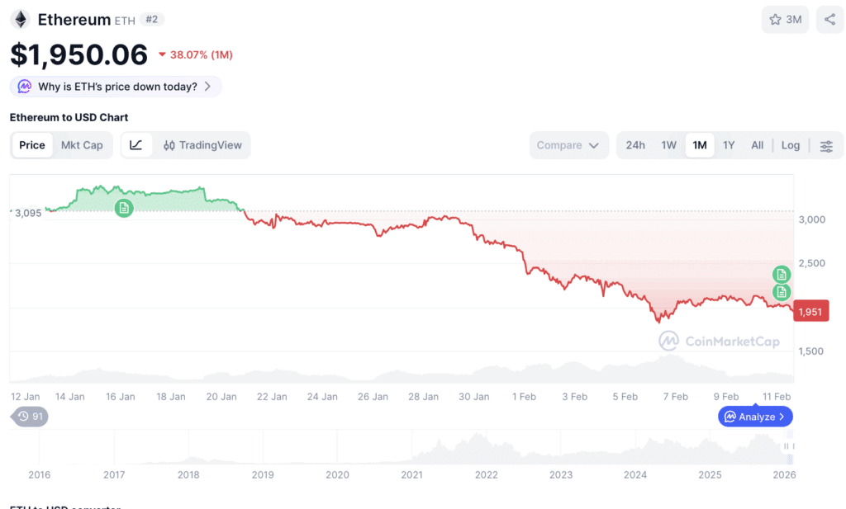Screen dimensions: 846x509
Task: Click the red 1,951 current price label
Action: coord(810,311)
